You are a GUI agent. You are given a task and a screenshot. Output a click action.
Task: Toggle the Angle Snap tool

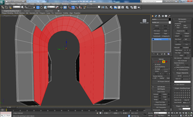click(x=73, y=7)
